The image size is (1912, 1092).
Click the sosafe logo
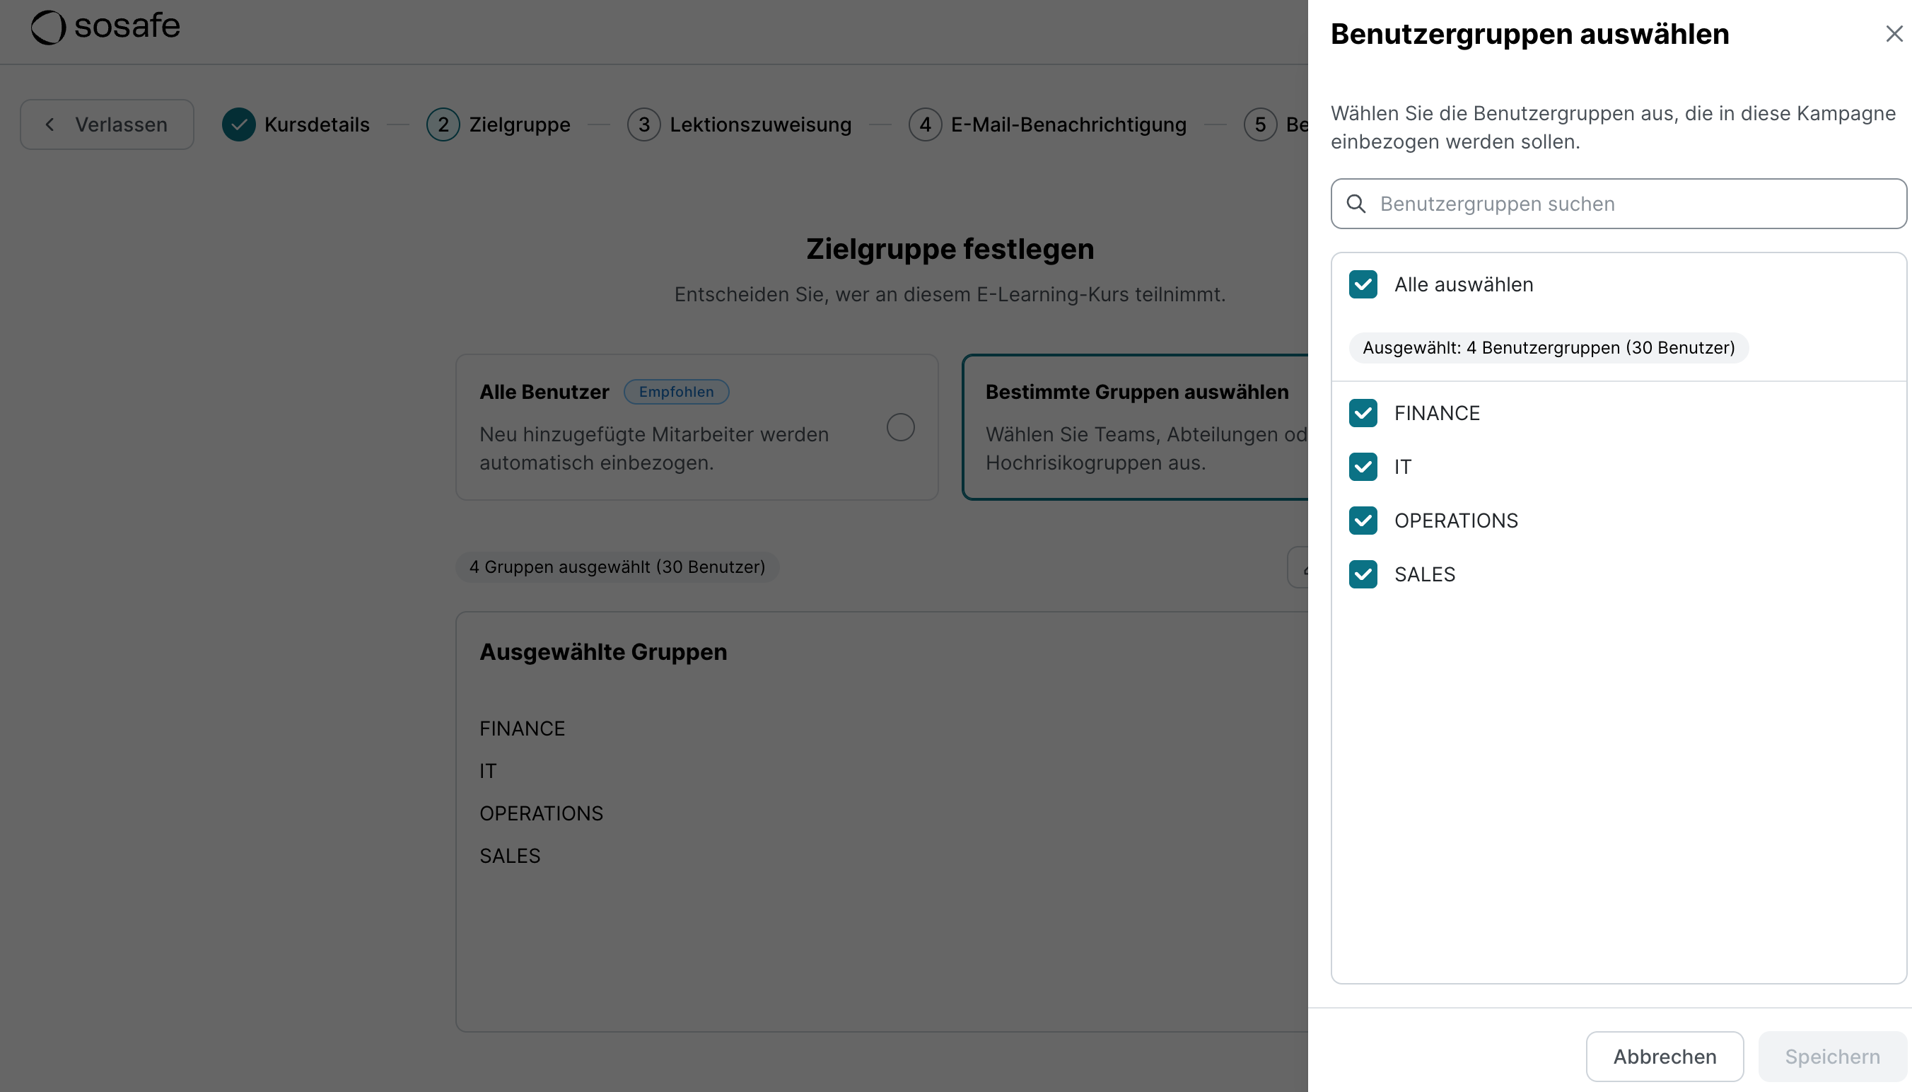[x=106, y=27]
